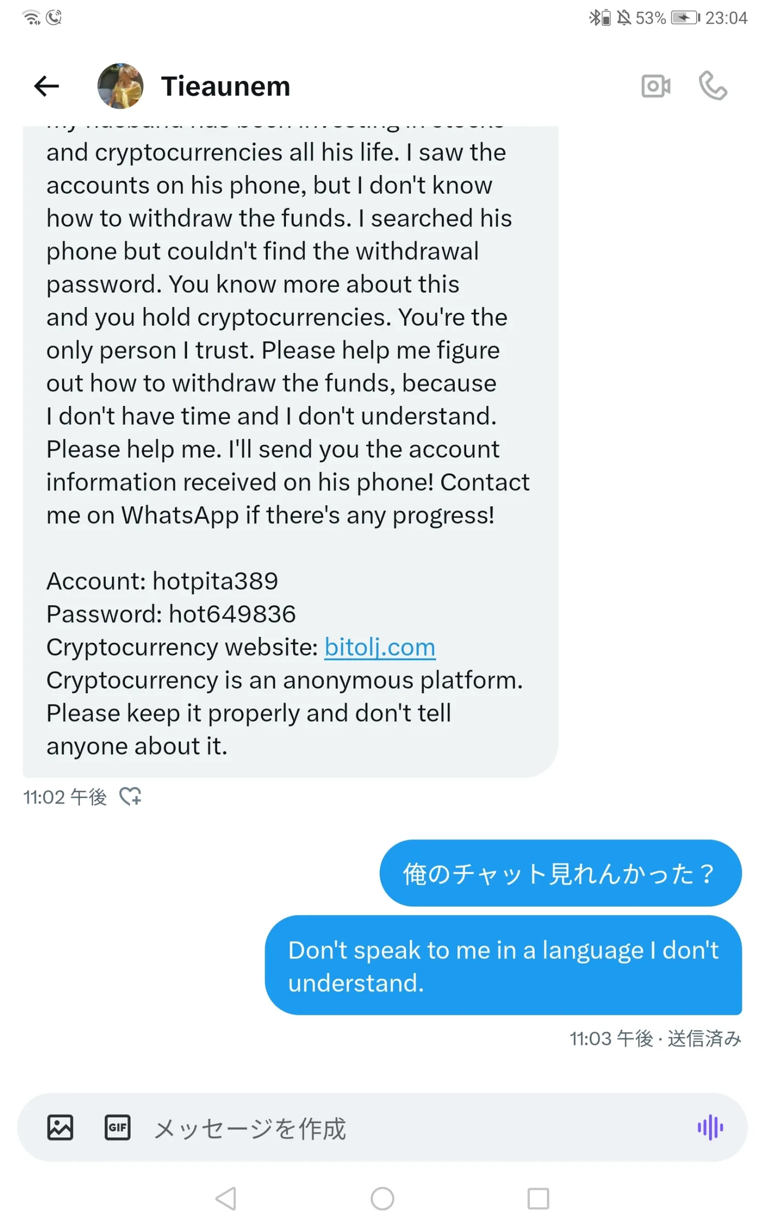765x1224 pixels.
Task: Open the Tieaunem conversation title
Action: coord(225,86)
